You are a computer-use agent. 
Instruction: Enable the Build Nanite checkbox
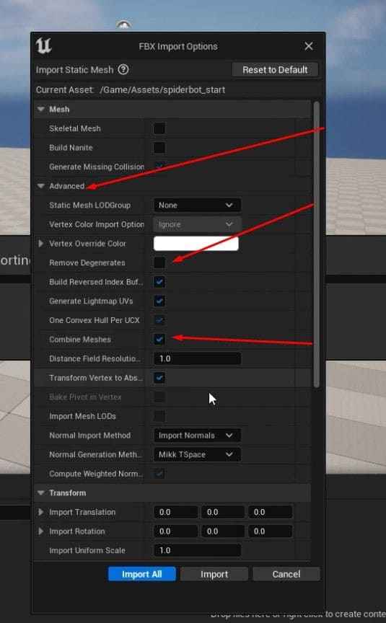click(x=159, y=147)
